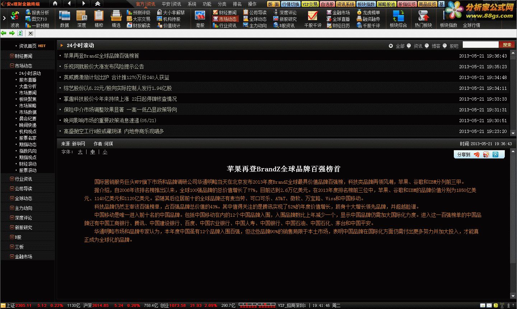Click the VIP交易 button
This screenshot has width=517, height=309.
(310, 4)
